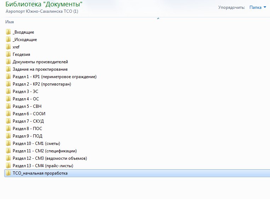
Task: Click the Документы производителей folder icon
Action: coord(8,62)
